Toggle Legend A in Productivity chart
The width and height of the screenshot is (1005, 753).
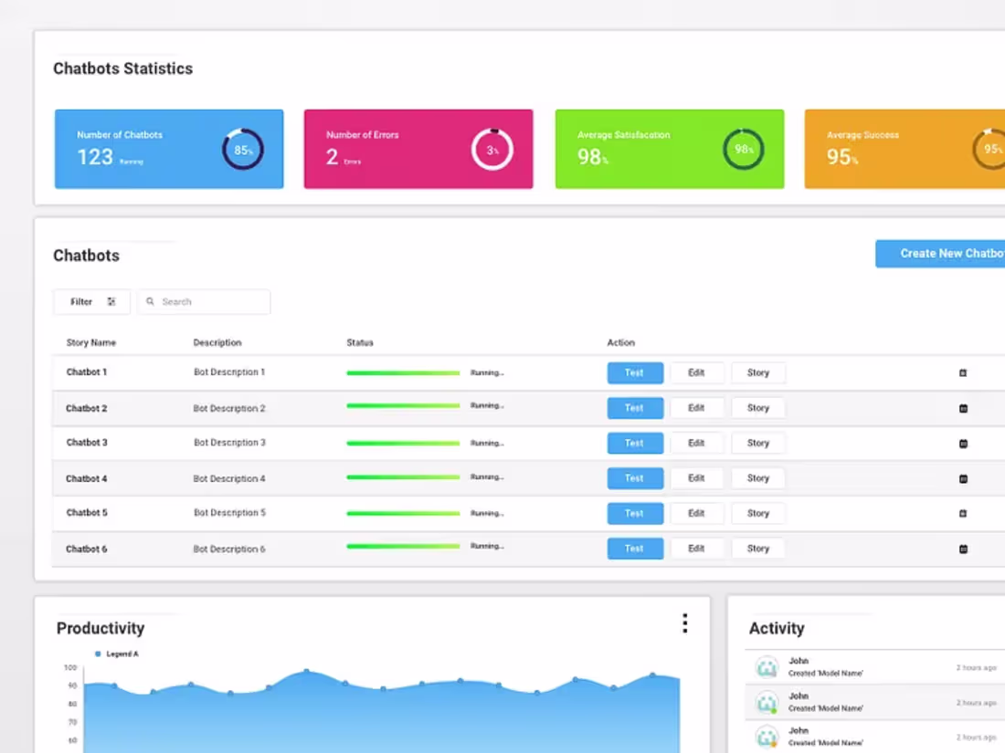point(117,654)
